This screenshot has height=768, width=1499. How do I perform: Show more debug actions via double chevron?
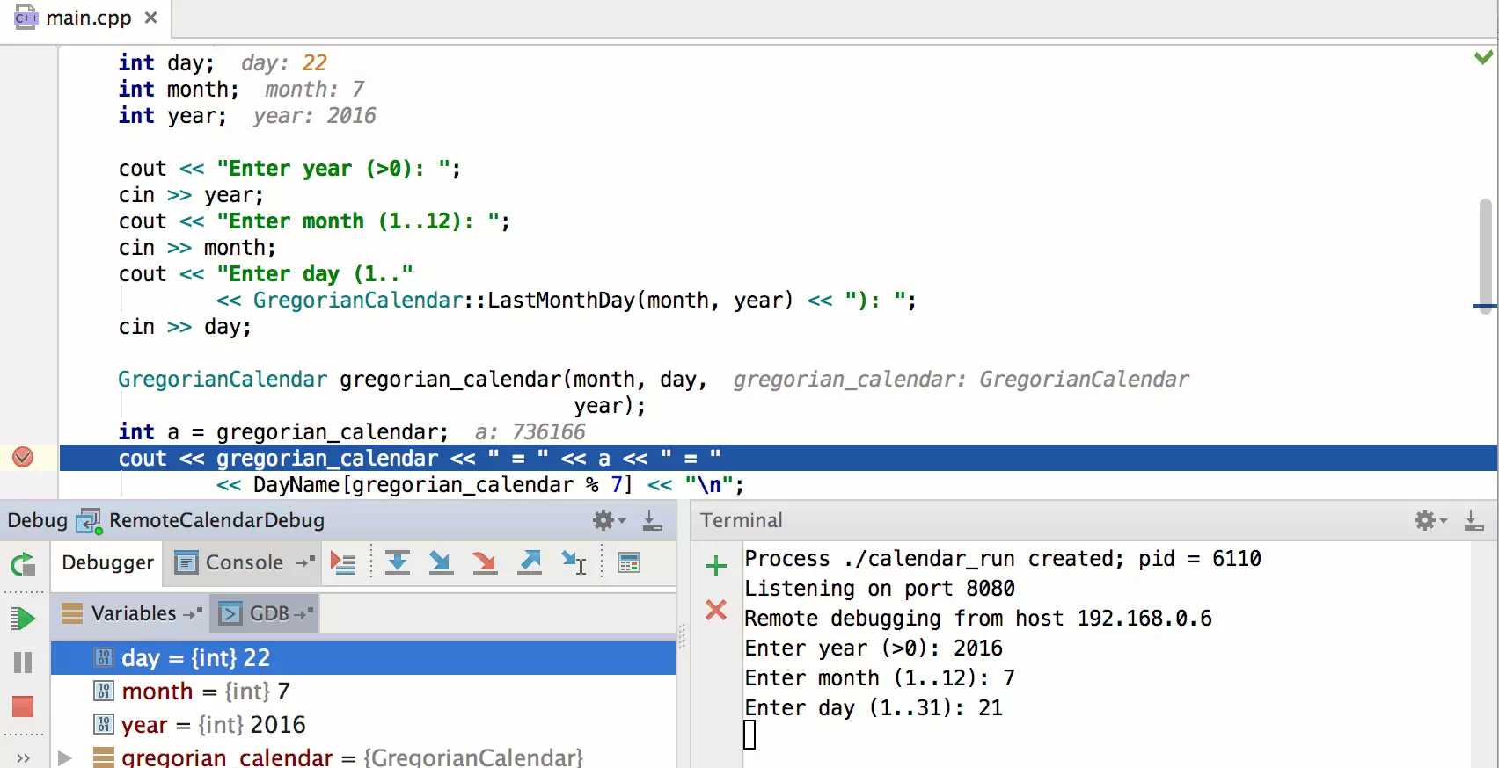23,757
